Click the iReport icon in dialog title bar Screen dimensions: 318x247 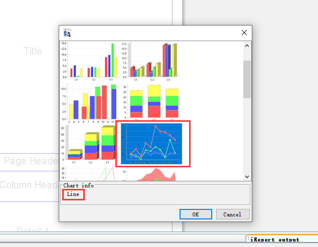67,33
